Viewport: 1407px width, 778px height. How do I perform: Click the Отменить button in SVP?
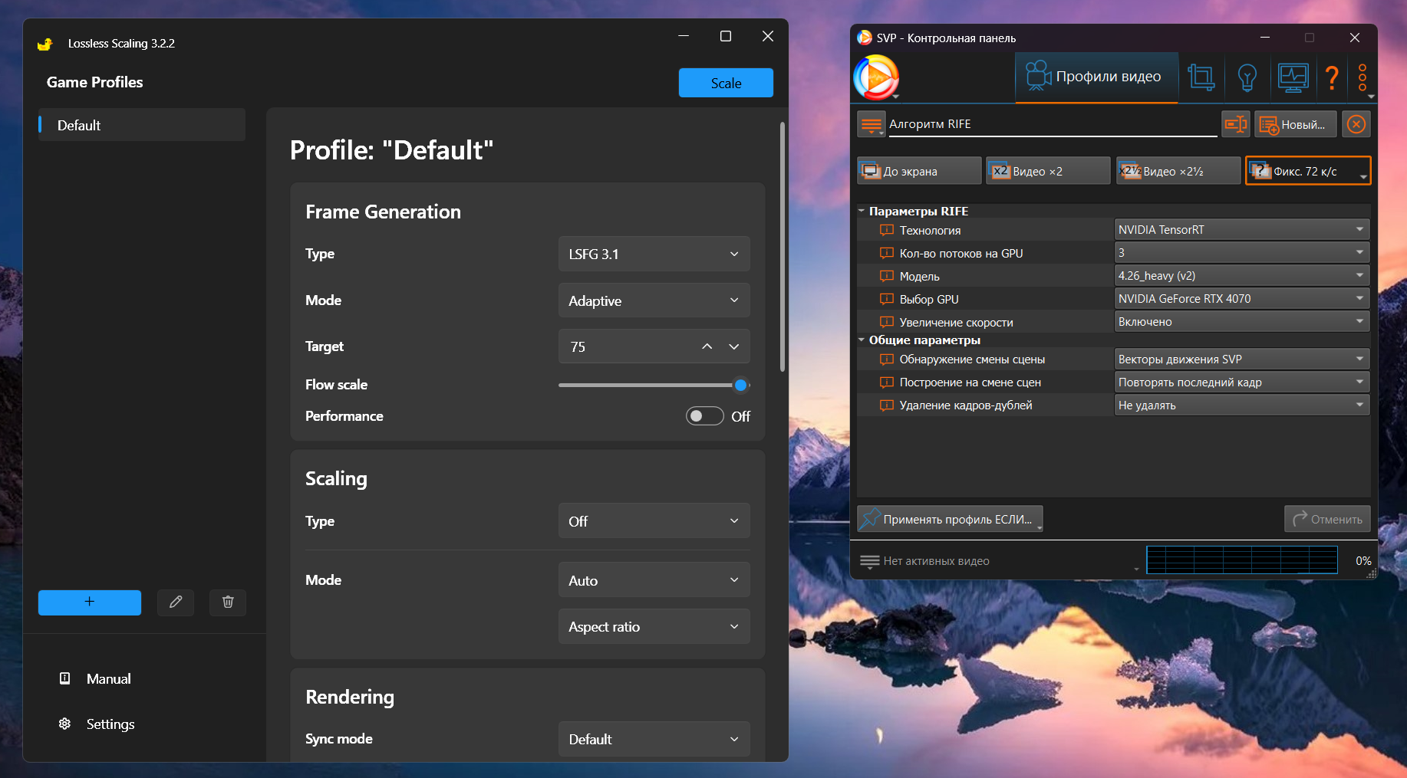(x=1327, y=519)
